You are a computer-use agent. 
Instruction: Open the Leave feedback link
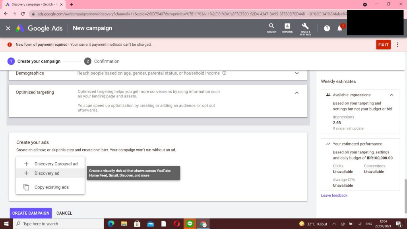333,195
